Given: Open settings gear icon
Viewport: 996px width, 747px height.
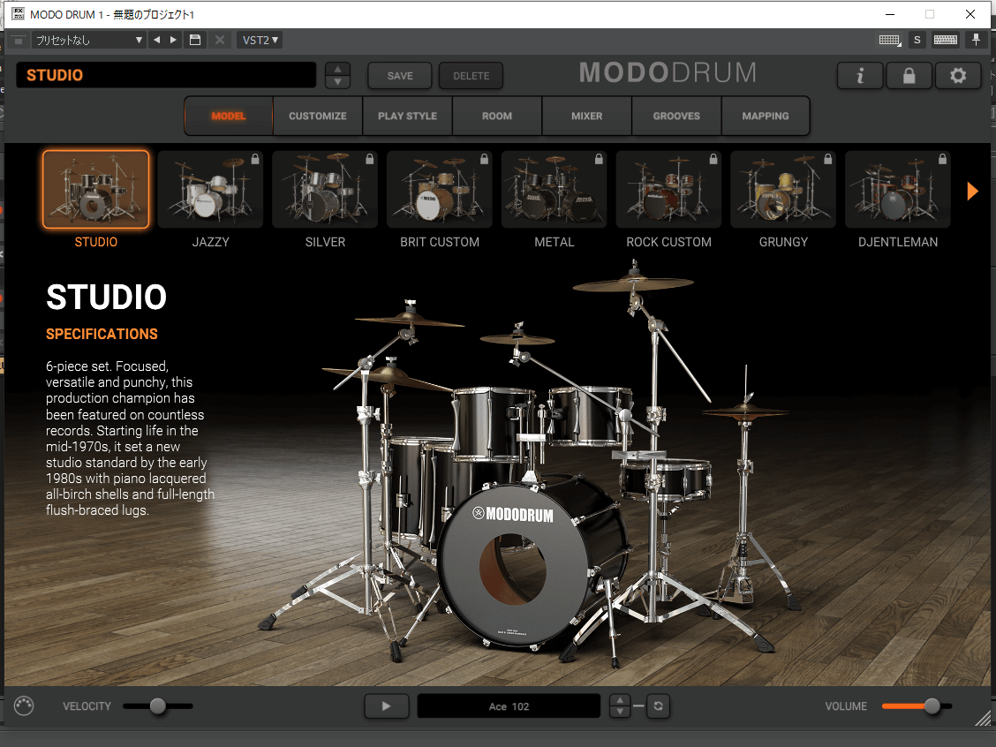Looking at the screenshot, I should pyautogui.click(x=958, y=76).
